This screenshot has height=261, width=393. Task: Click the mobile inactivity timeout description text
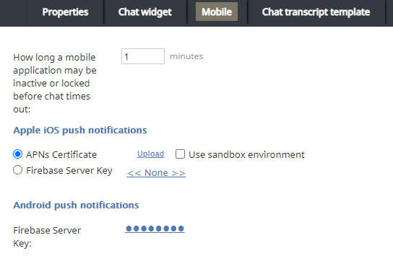(x=55, y=83)
